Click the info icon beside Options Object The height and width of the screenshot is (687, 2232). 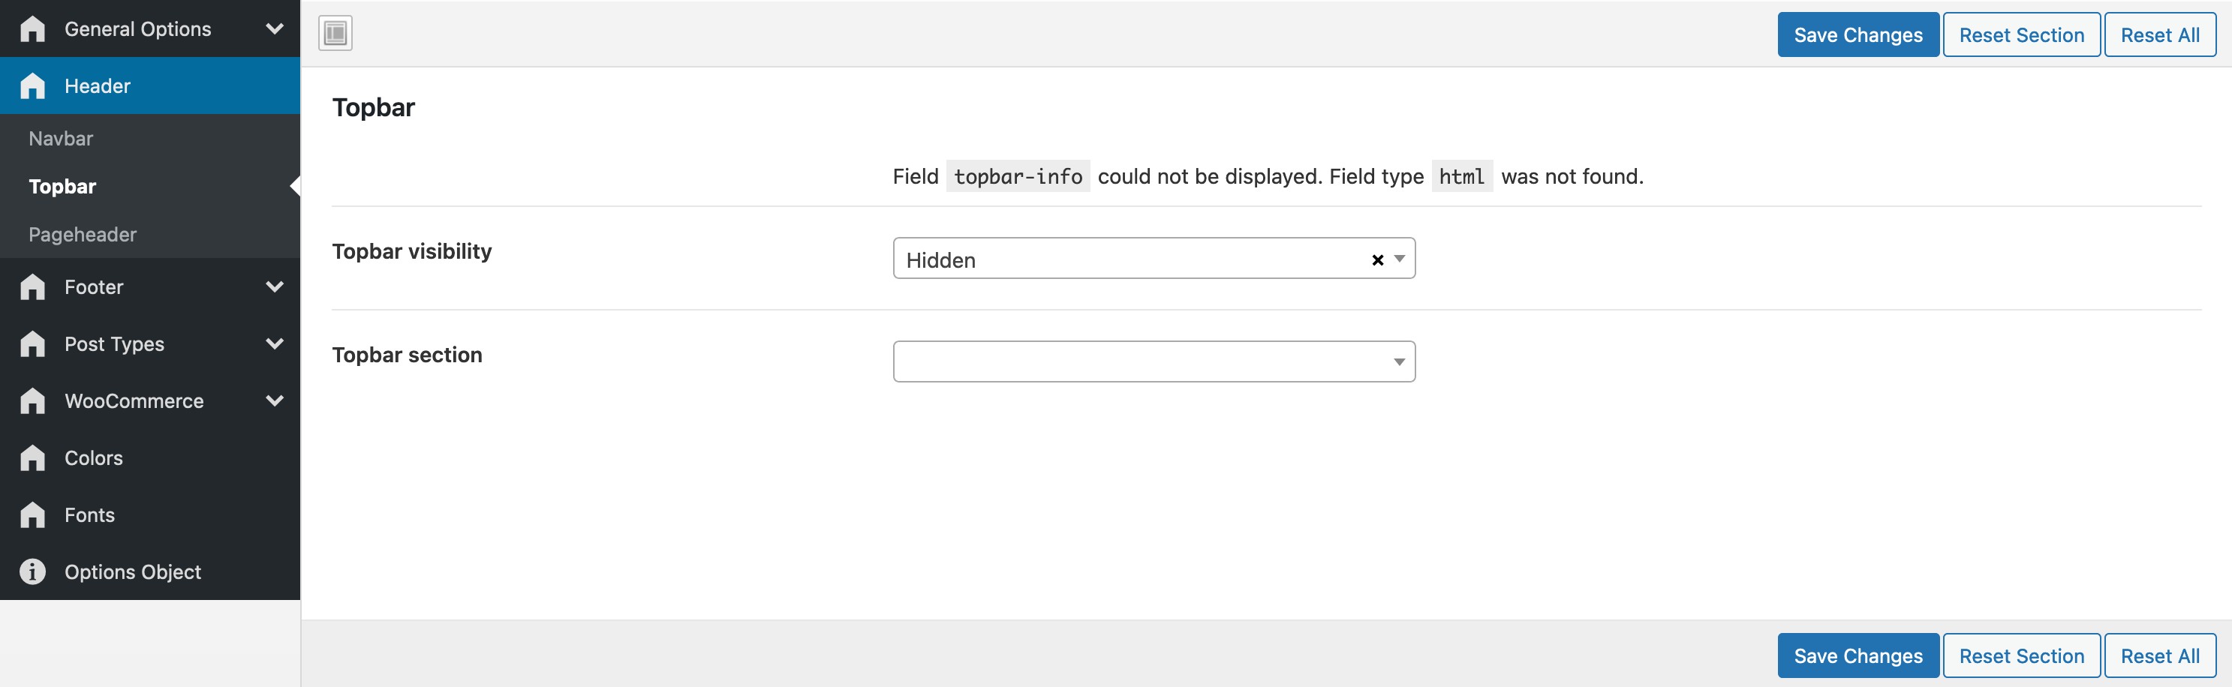pos(33,571)
